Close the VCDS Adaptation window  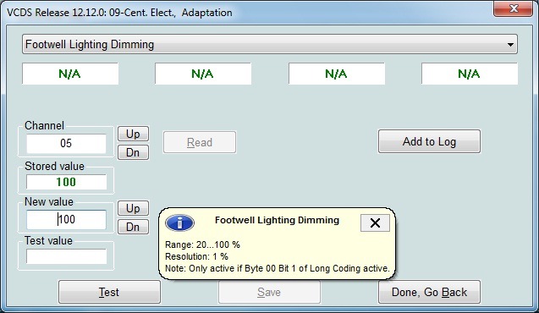(514, 8)
